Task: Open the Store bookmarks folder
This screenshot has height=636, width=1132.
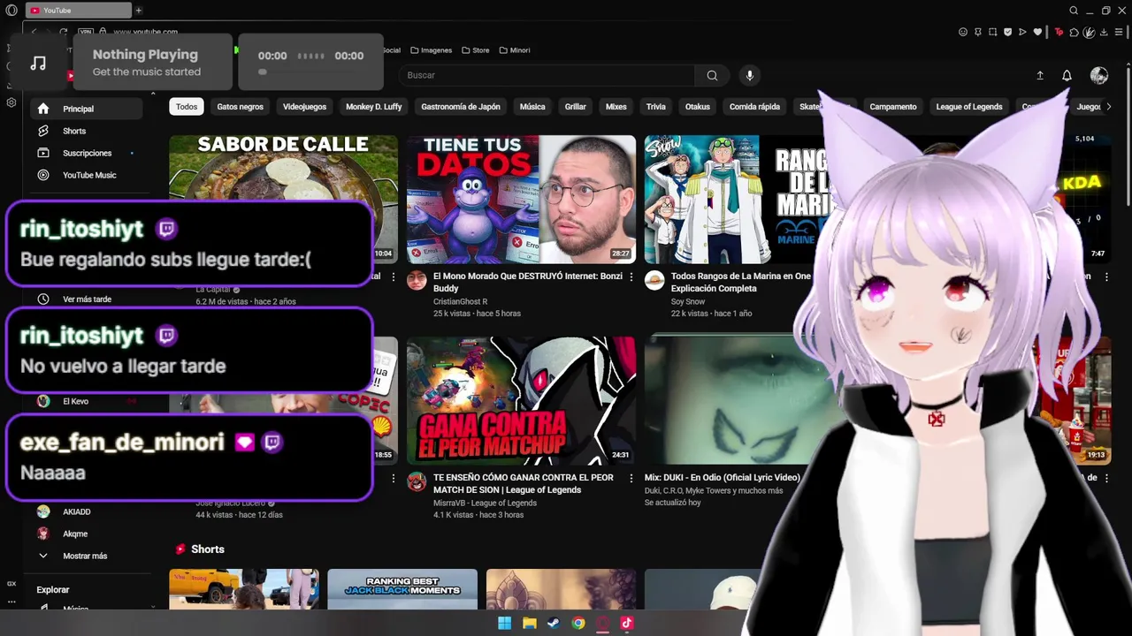Action: pos(475,50)
